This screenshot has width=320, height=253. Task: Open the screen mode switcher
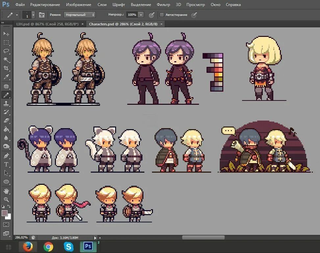[x=6, y=233]
